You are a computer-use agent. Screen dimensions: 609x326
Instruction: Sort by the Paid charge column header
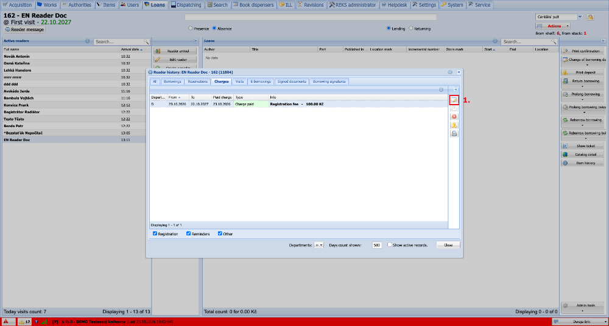click(222, 97)
